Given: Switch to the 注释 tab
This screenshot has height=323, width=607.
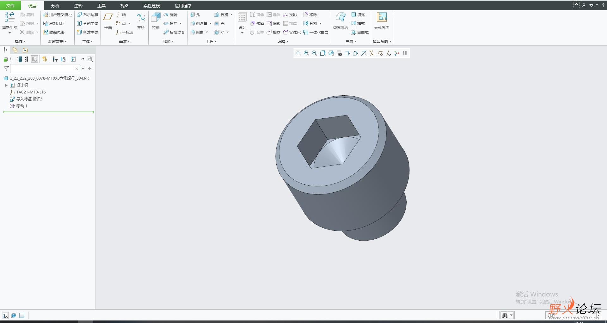Looking at the screenshot, I should 78,5.
